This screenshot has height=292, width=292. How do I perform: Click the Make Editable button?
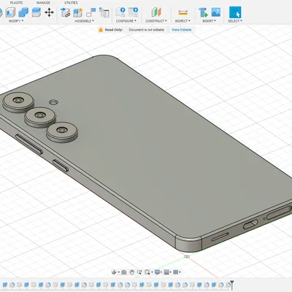[182, 30]
